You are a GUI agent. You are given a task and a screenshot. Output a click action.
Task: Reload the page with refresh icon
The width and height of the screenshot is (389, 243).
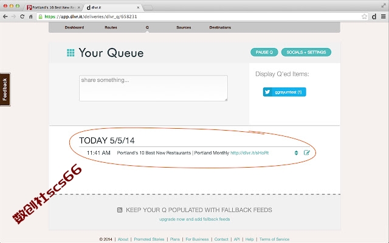pos(22,16)
